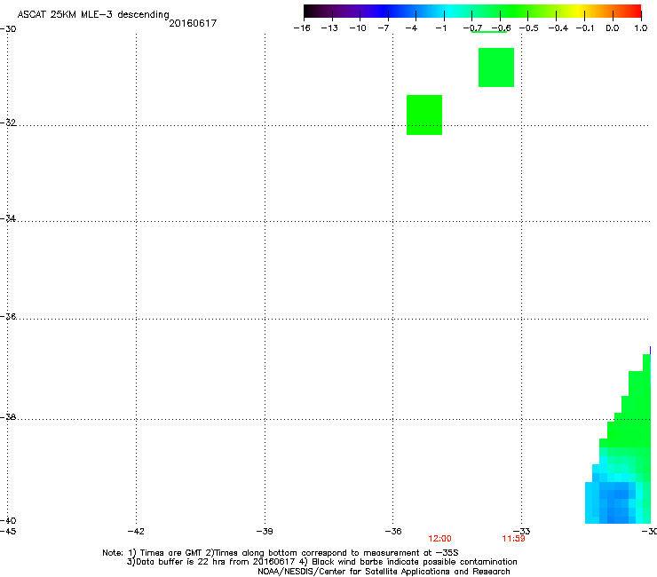Select the "-10" color bar label

tap(358, 28)
